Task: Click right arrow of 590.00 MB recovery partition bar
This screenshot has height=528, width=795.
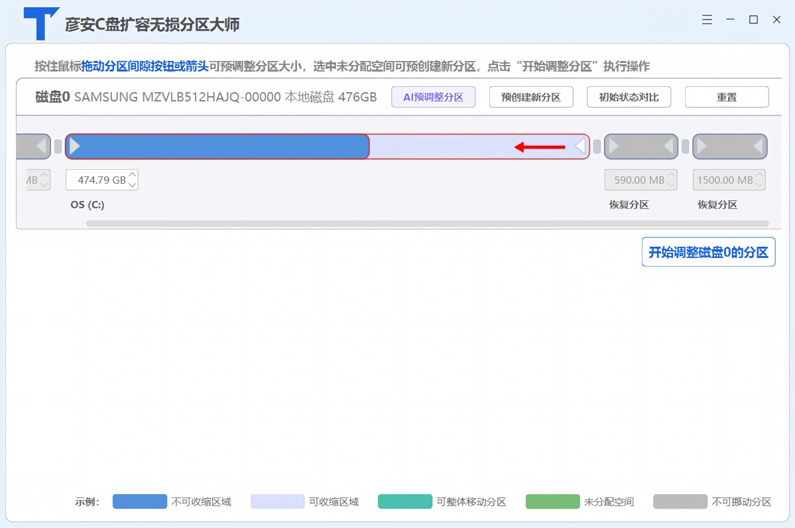Action: 669,147
